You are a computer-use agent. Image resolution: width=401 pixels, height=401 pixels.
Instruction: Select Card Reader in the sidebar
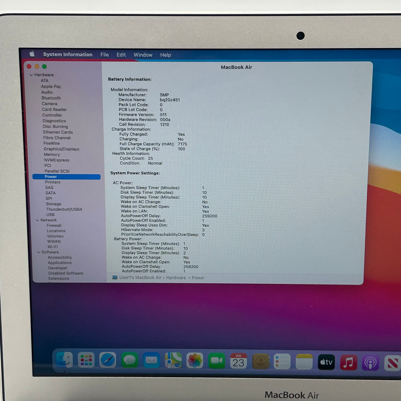click(54, 110)
